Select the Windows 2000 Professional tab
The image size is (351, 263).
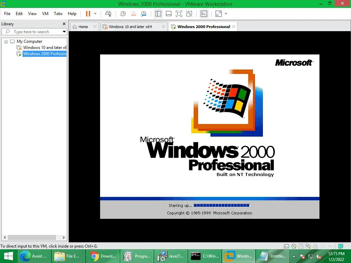[x=204, y=27]
